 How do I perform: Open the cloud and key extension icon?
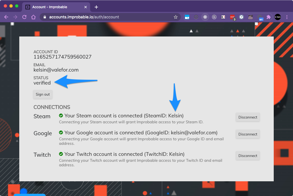pos(250,17)
